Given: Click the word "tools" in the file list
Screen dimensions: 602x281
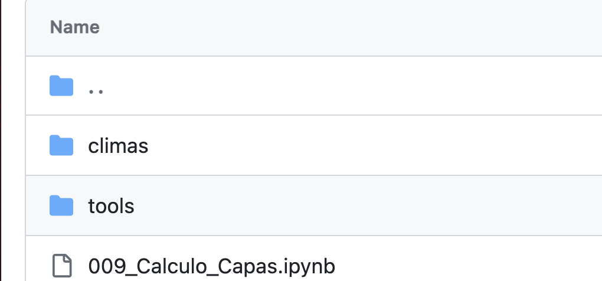Looking at the screenshot, I should coord(112,206).
